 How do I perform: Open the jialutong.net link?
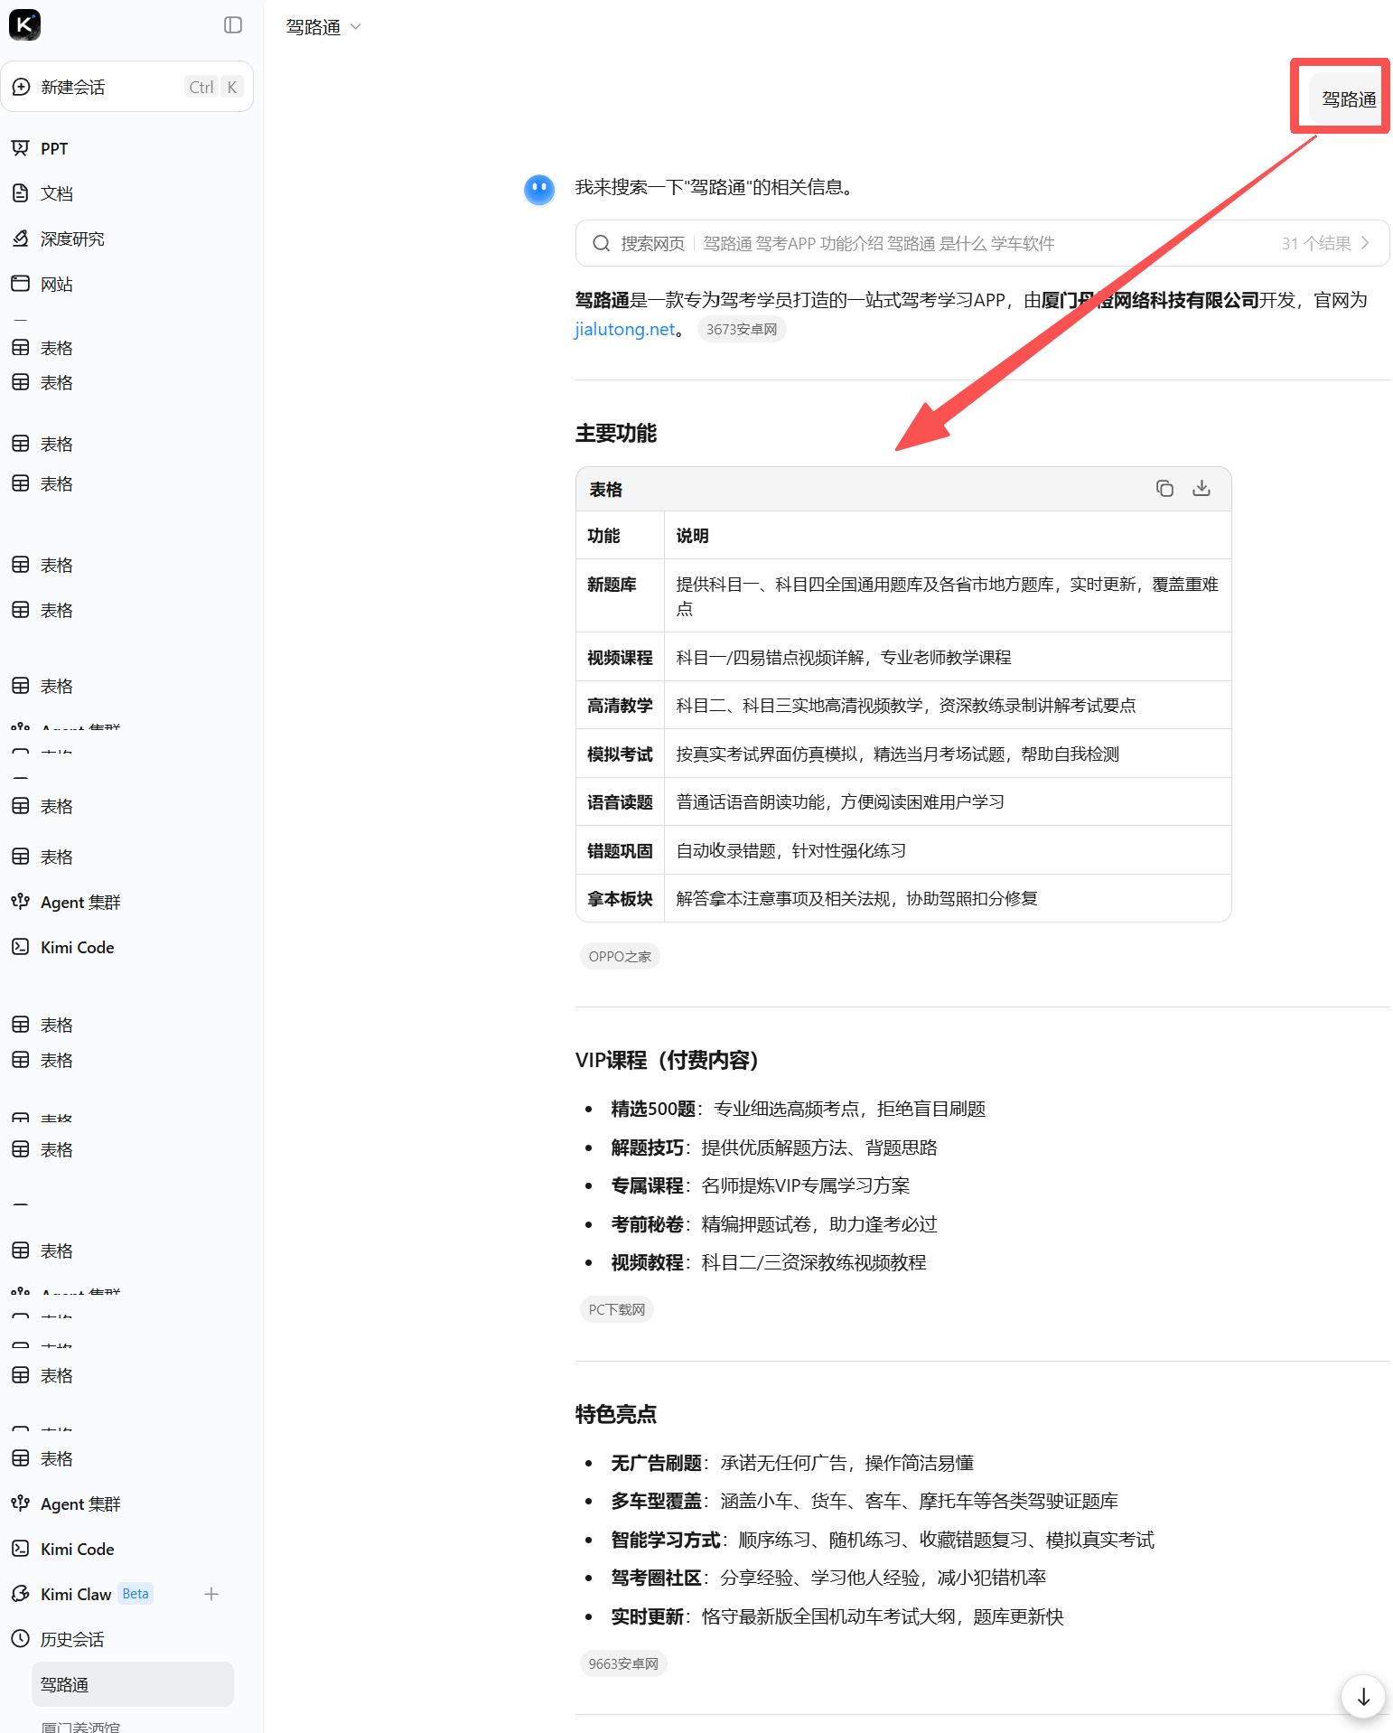[x=624, y=329]
